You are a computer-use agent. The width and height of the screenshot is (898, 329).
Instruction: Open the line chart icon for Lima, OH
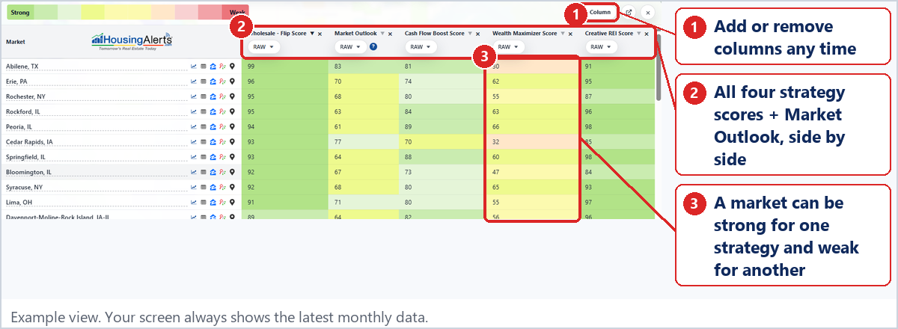[x=194, y=203]
